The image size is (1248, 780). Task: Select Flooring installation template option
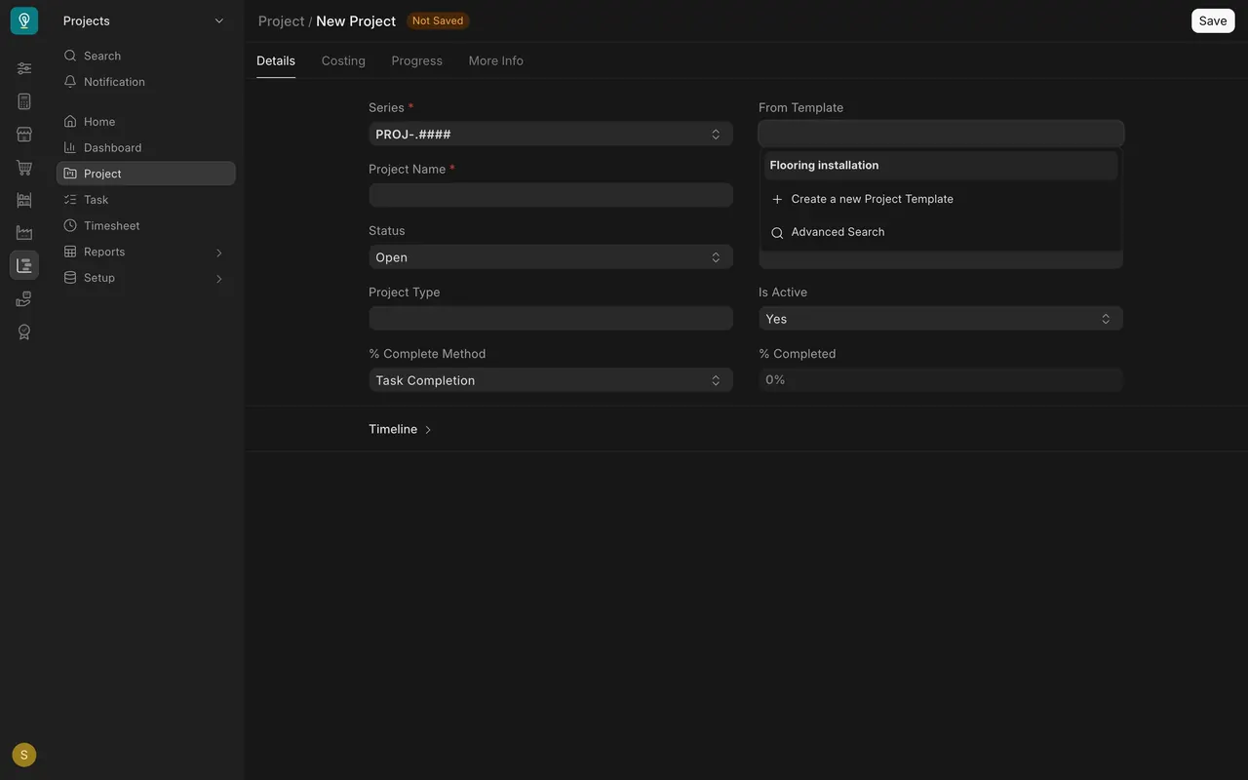tap(941, 166)
